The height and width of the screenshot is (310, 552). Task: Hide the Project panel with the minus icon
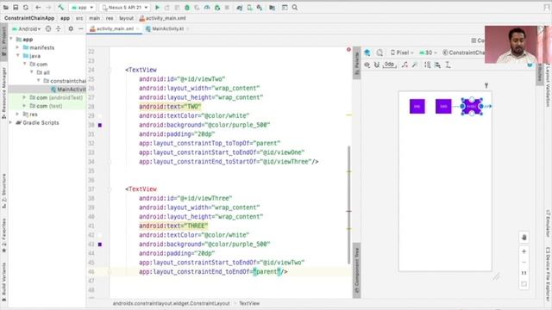click(80, 28)
